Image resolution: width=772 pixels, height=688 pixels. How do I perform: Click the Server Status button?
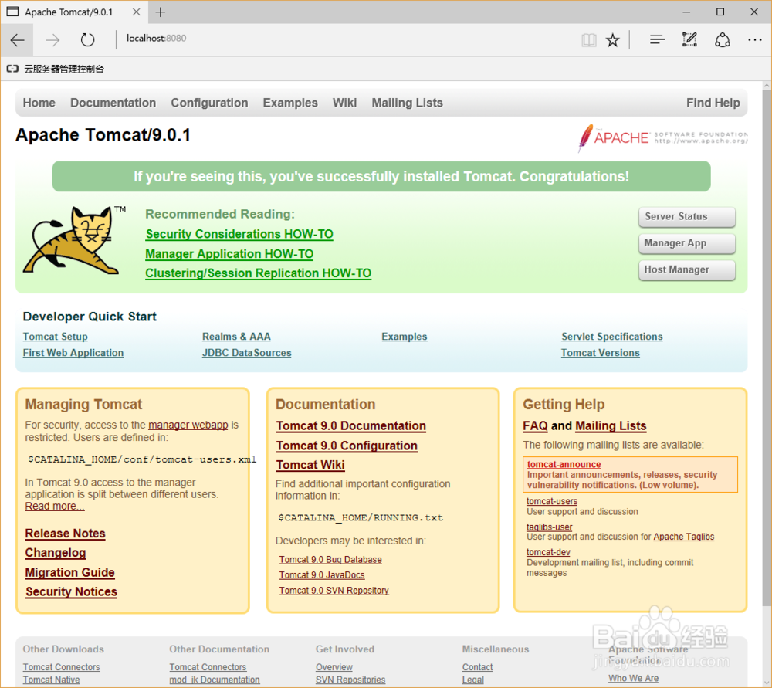point(687,217)
